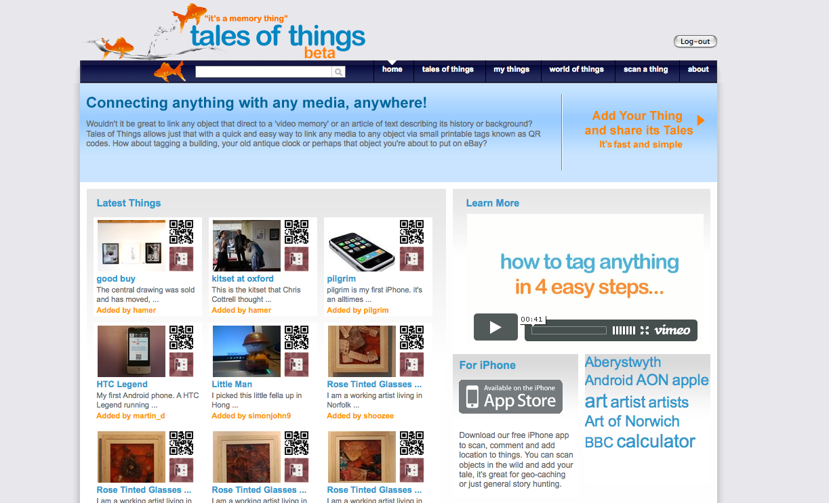Click the Latest Things heading
The width and height of the screenshot is (829, 503).
pos(129,203)
